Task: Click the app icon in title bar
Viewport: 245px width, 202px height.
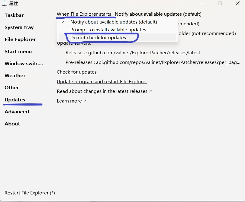Action: coord(5,4)
